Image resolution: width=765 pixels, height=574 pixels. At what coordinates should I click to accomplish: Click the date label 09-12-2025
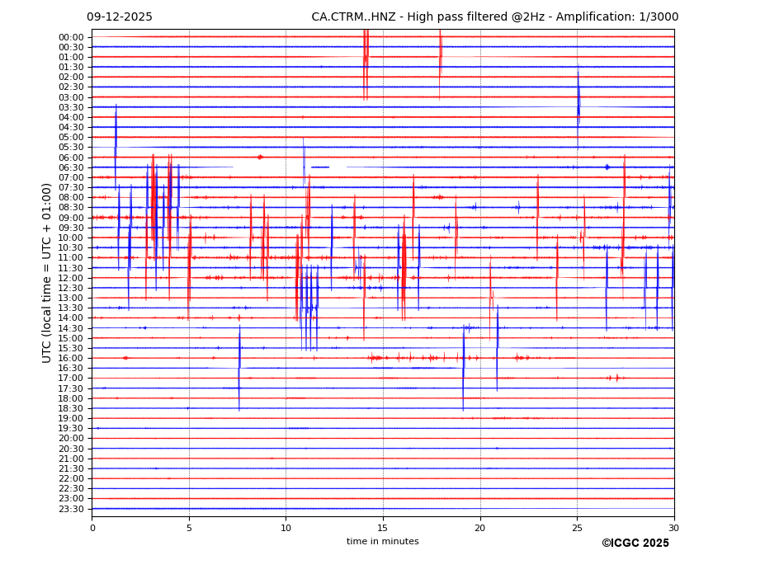(120, 17)
